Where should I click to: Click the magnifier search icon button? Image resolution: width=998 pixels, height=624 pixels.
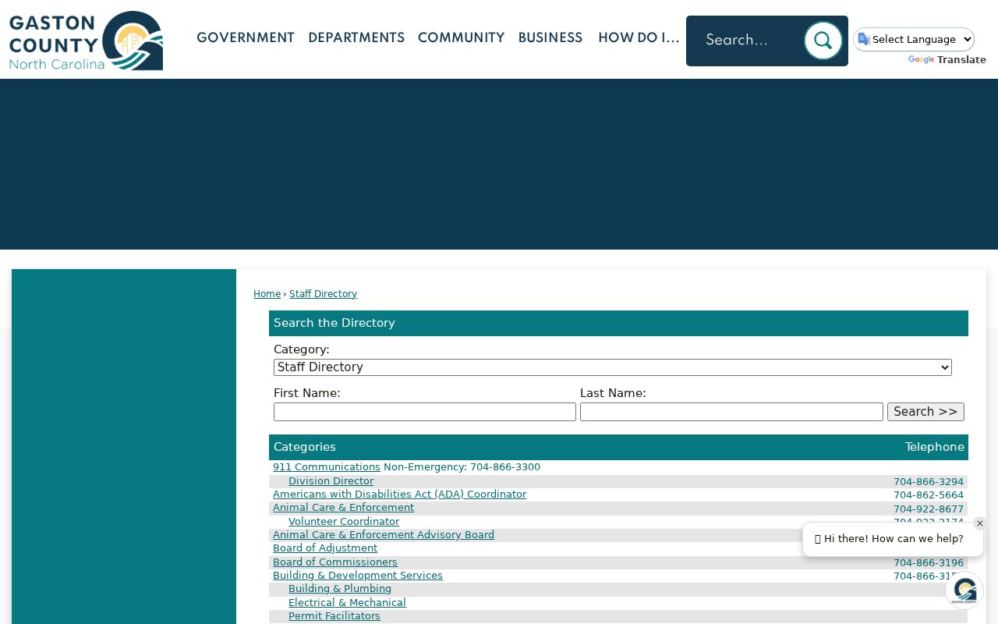pyautogui.click(x=823, y=41)
